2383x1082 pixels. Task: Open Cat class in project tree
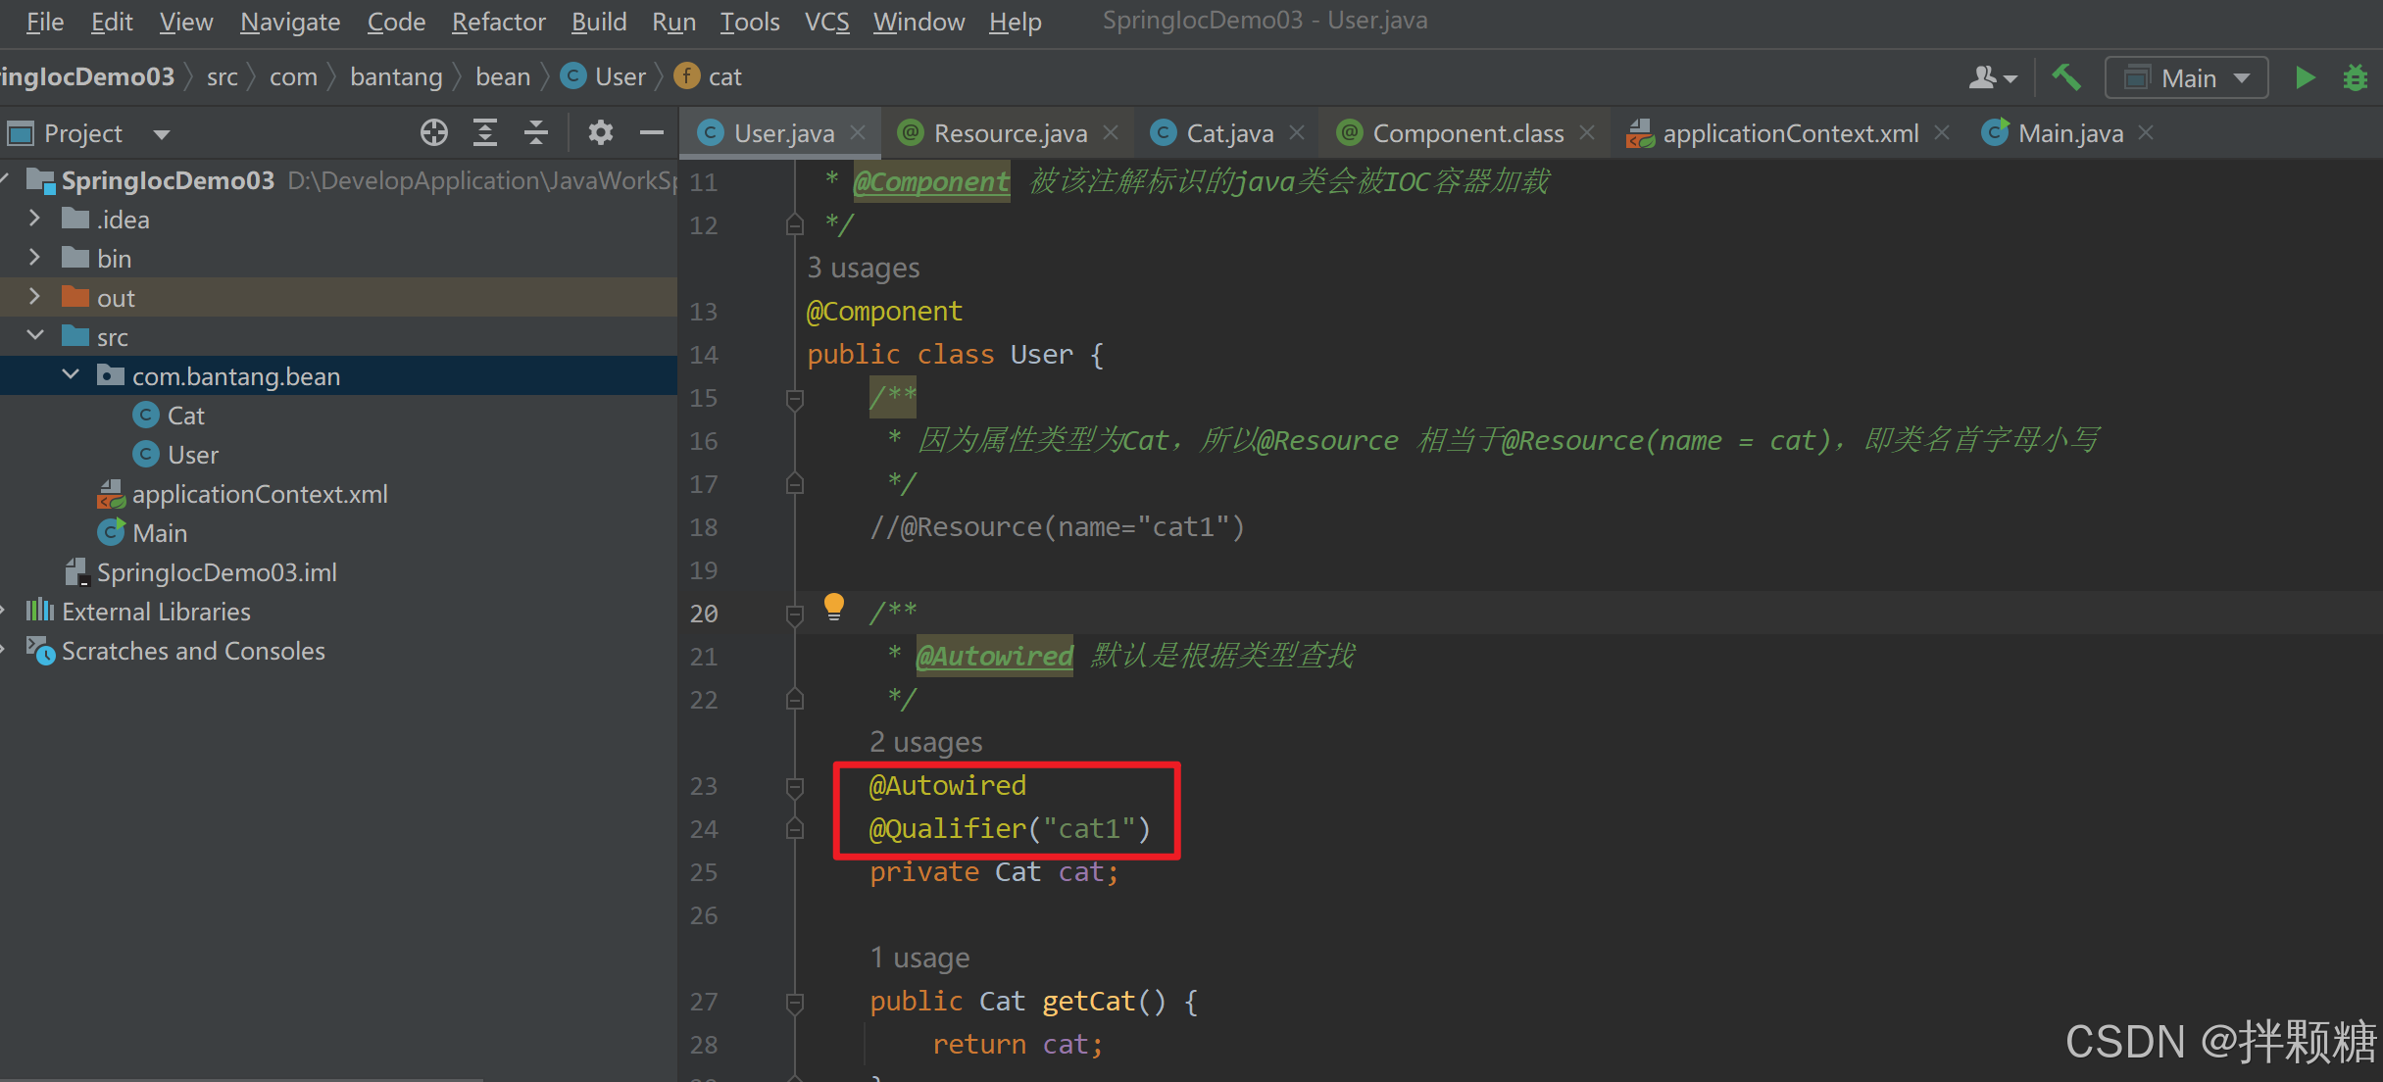click(x=185, y=416)
